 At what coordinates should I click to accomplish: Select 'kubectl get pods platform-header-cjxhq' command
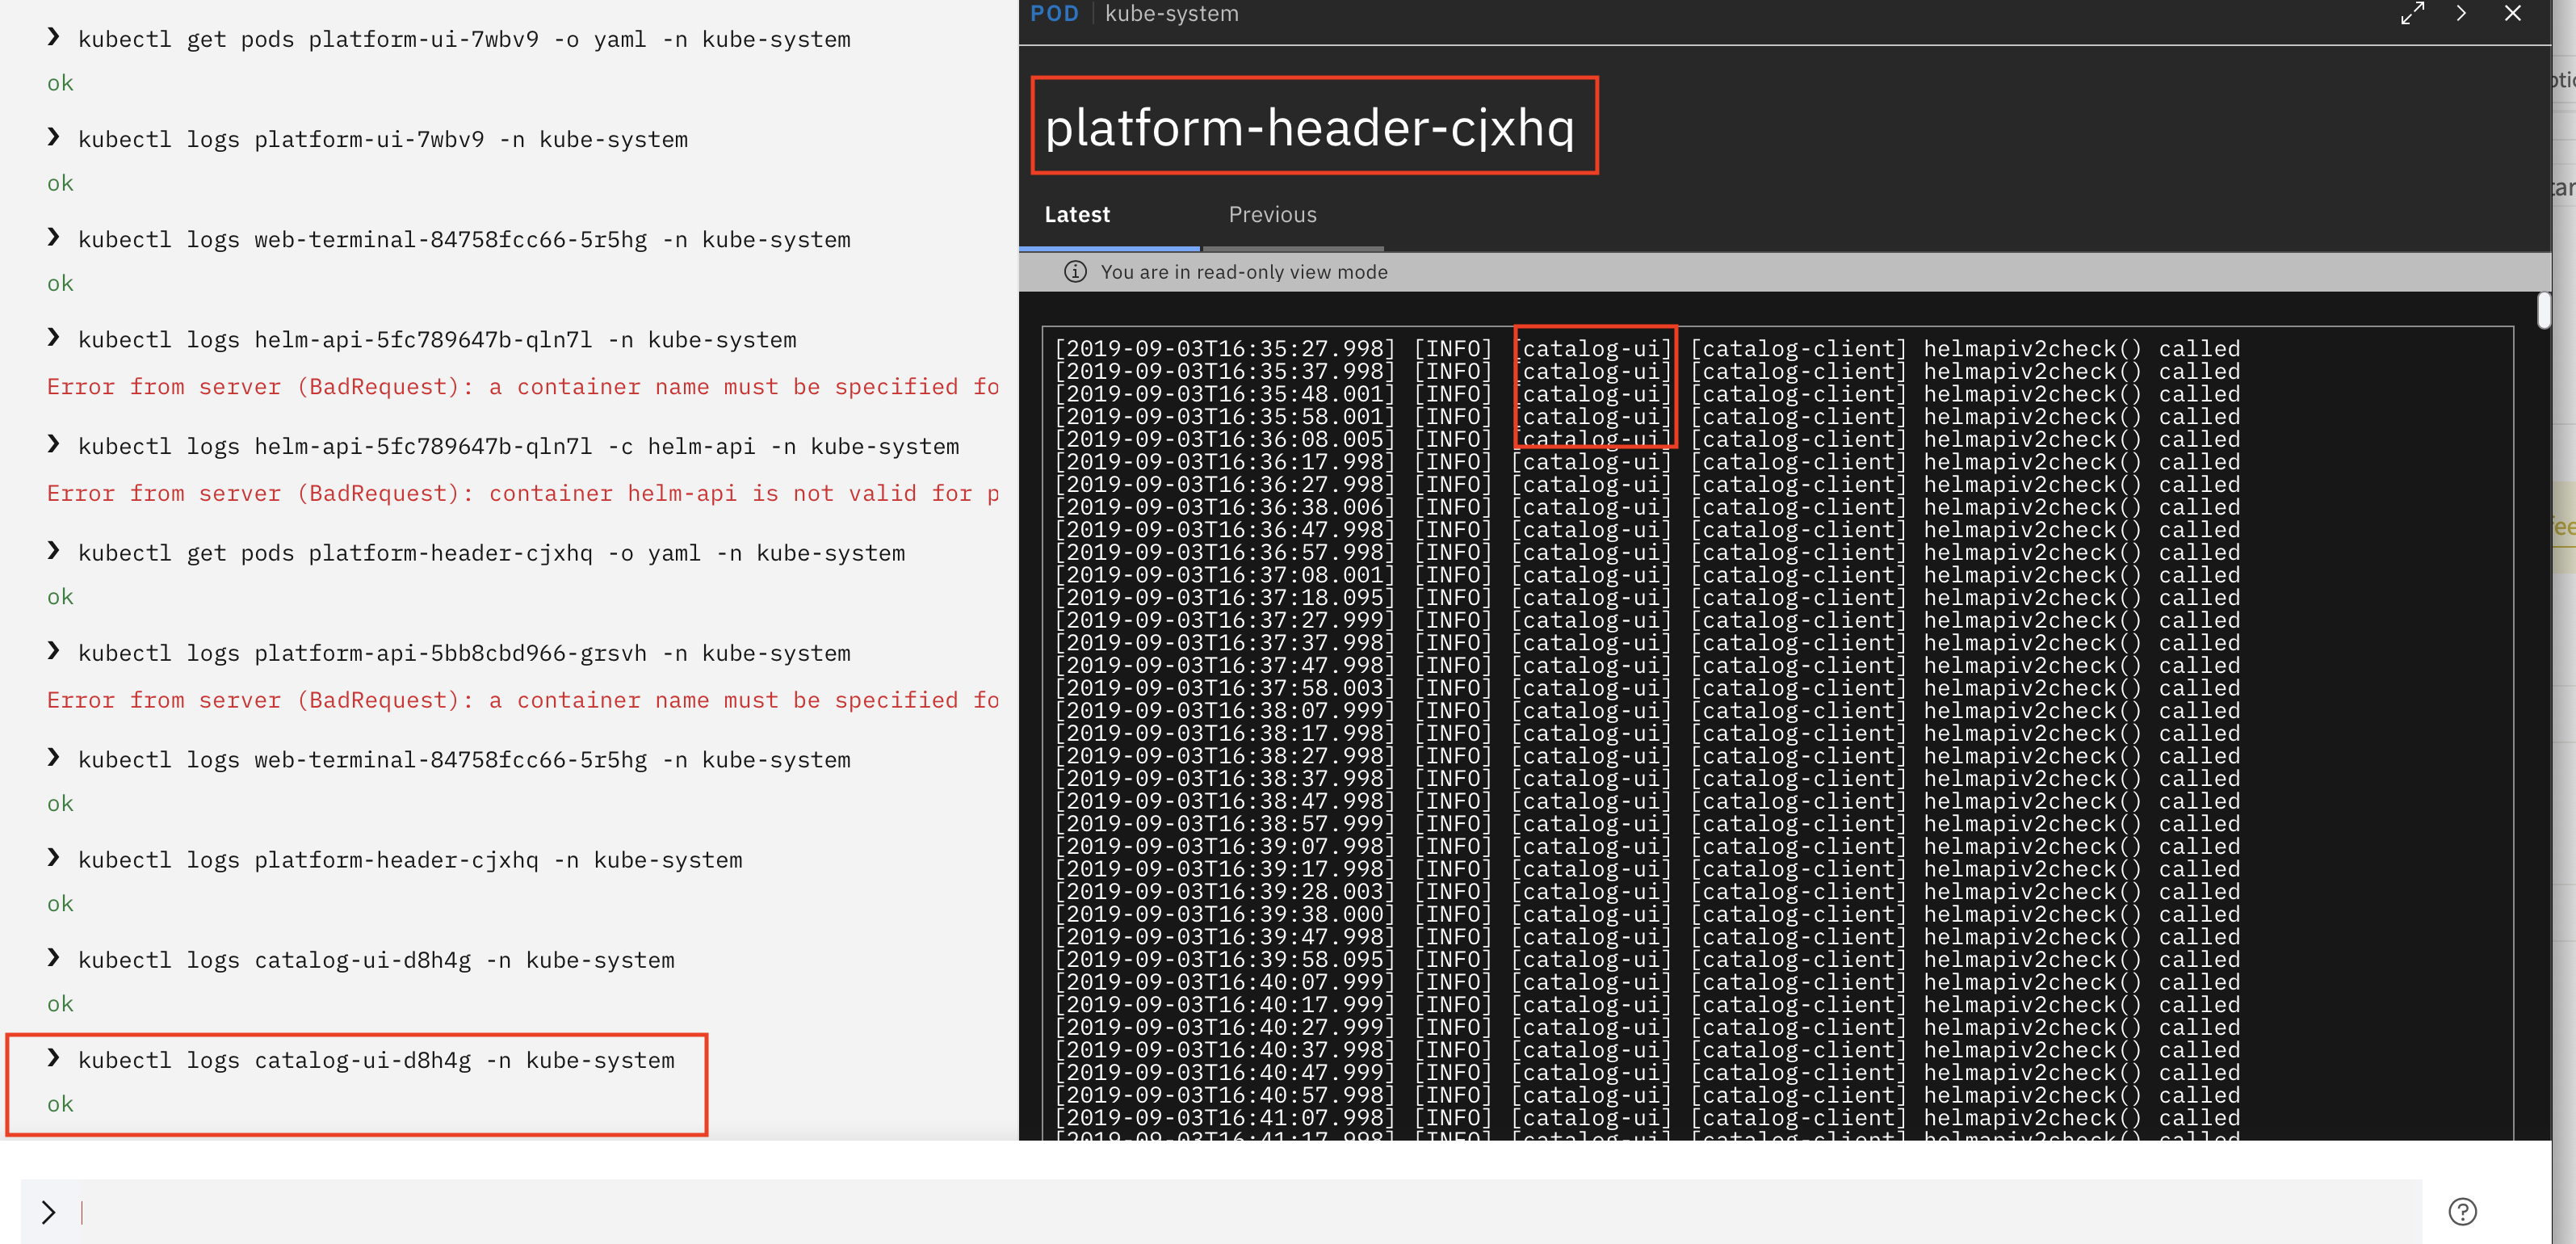pos(491,553)
